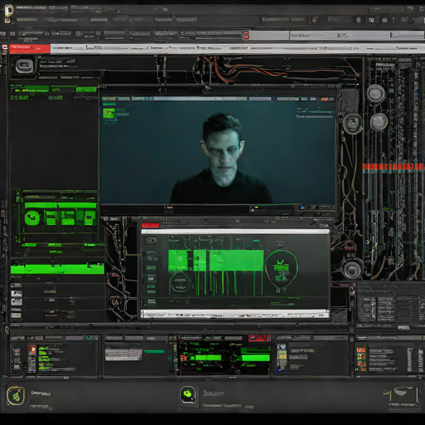The height and width of the screenshot is (425, 425).
Task: Click the green circular icon in the left panel
Action: pos(32,217)
